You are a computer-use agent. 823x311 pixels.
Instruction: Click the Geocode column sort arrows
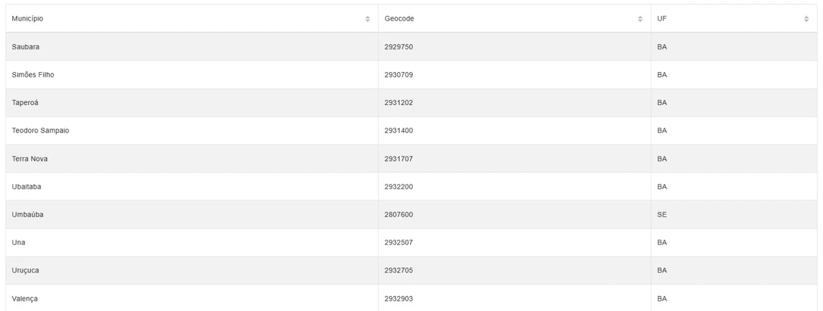click(641, 19)
